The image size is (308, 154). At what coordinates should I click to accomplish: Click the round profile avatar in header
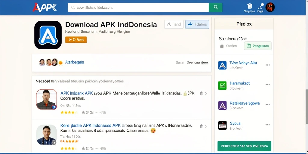(x=270, y=8)
